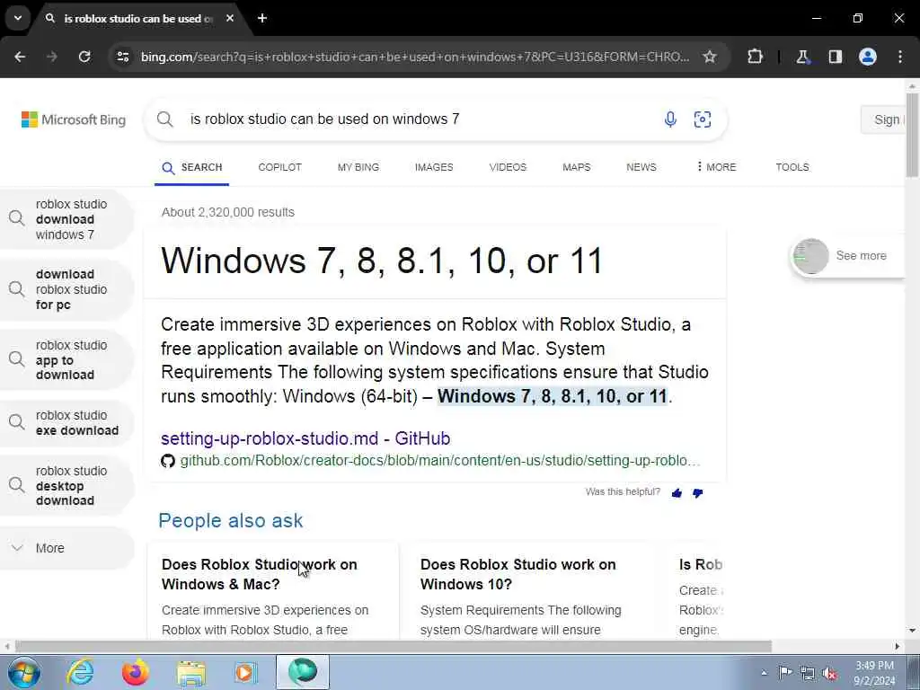The width and height of the screenshot is (920, 690).
Task: Open network tray icon
Action: tap(808, 674)
